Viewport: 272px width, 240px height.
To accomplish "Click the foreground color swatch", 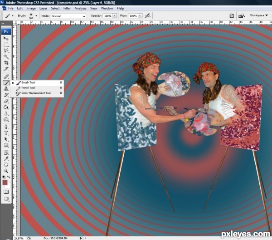I will click(5, 182).
